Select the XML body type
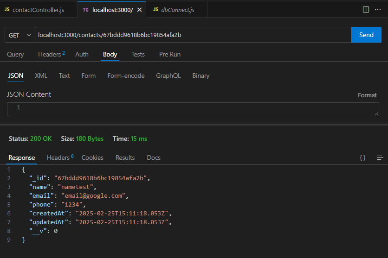Image resolution: width=388 pixels, height=258 pixels. 41,76
